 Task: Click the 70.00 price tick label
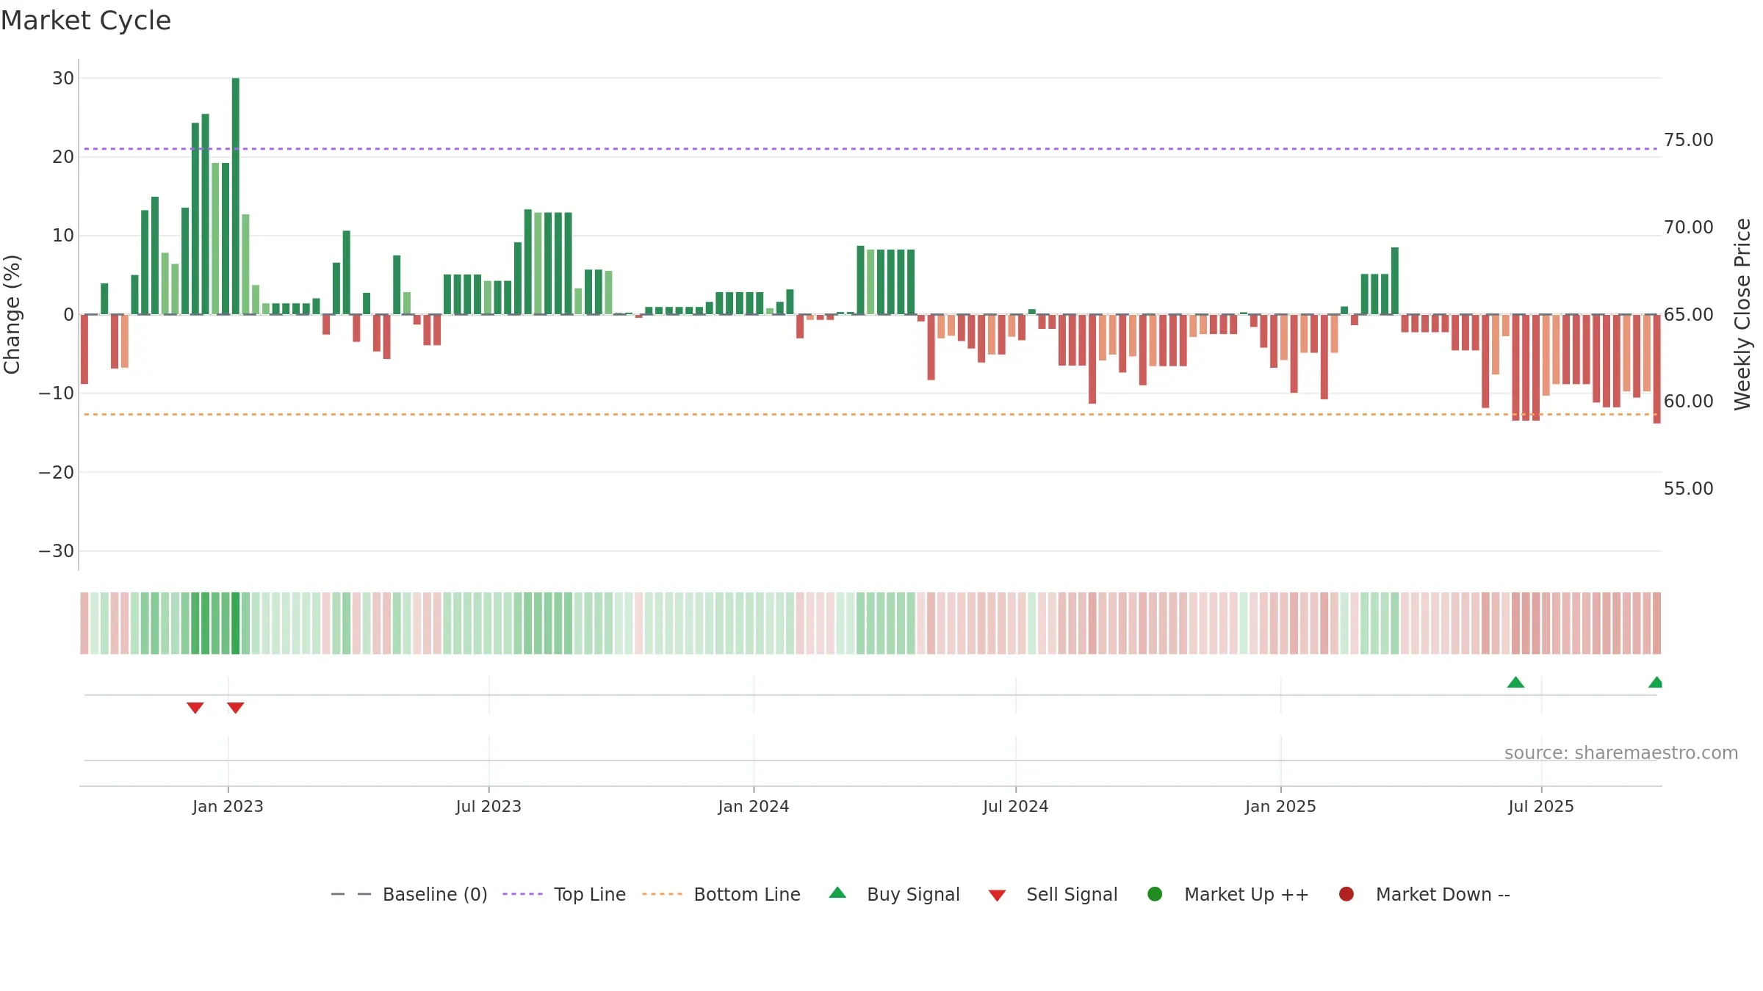[x=1688, y=228]
